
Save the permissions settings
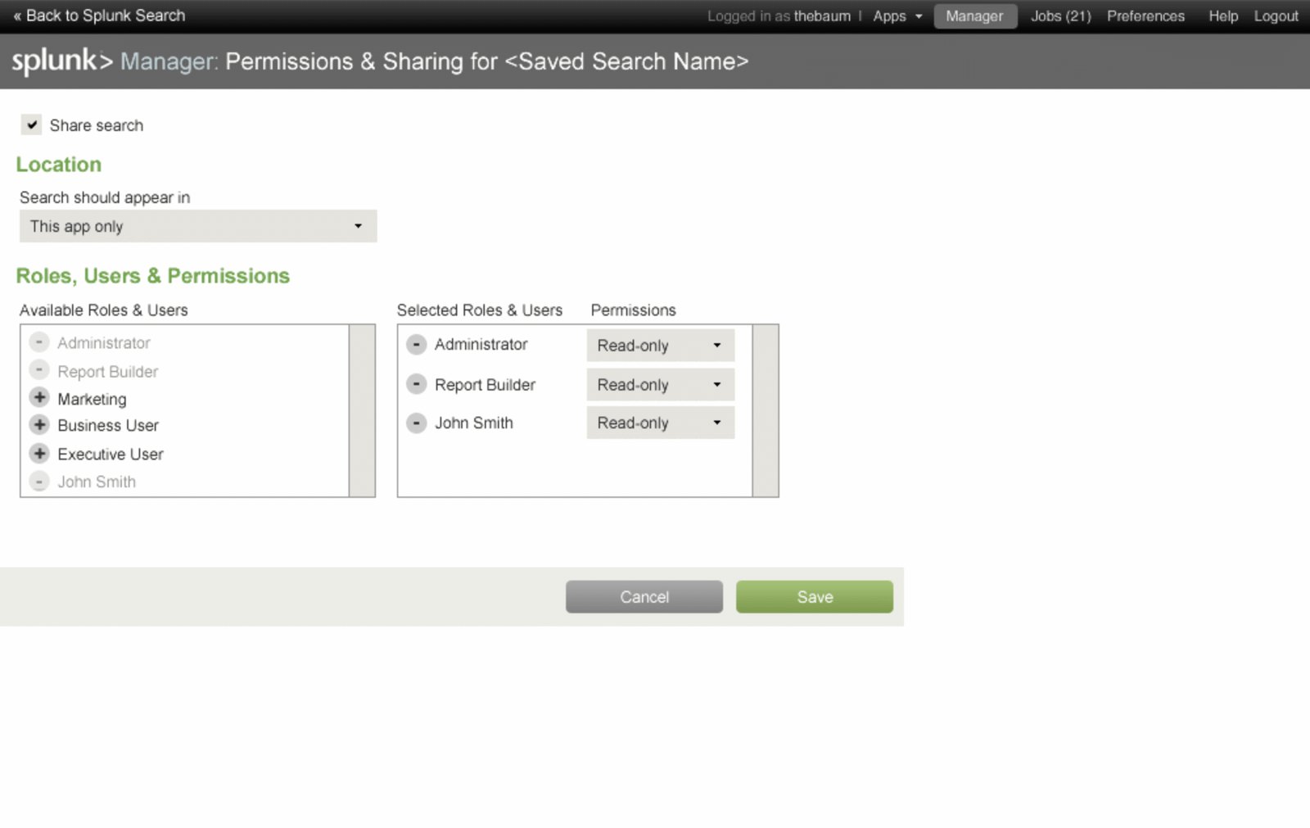tap(815, 597)
